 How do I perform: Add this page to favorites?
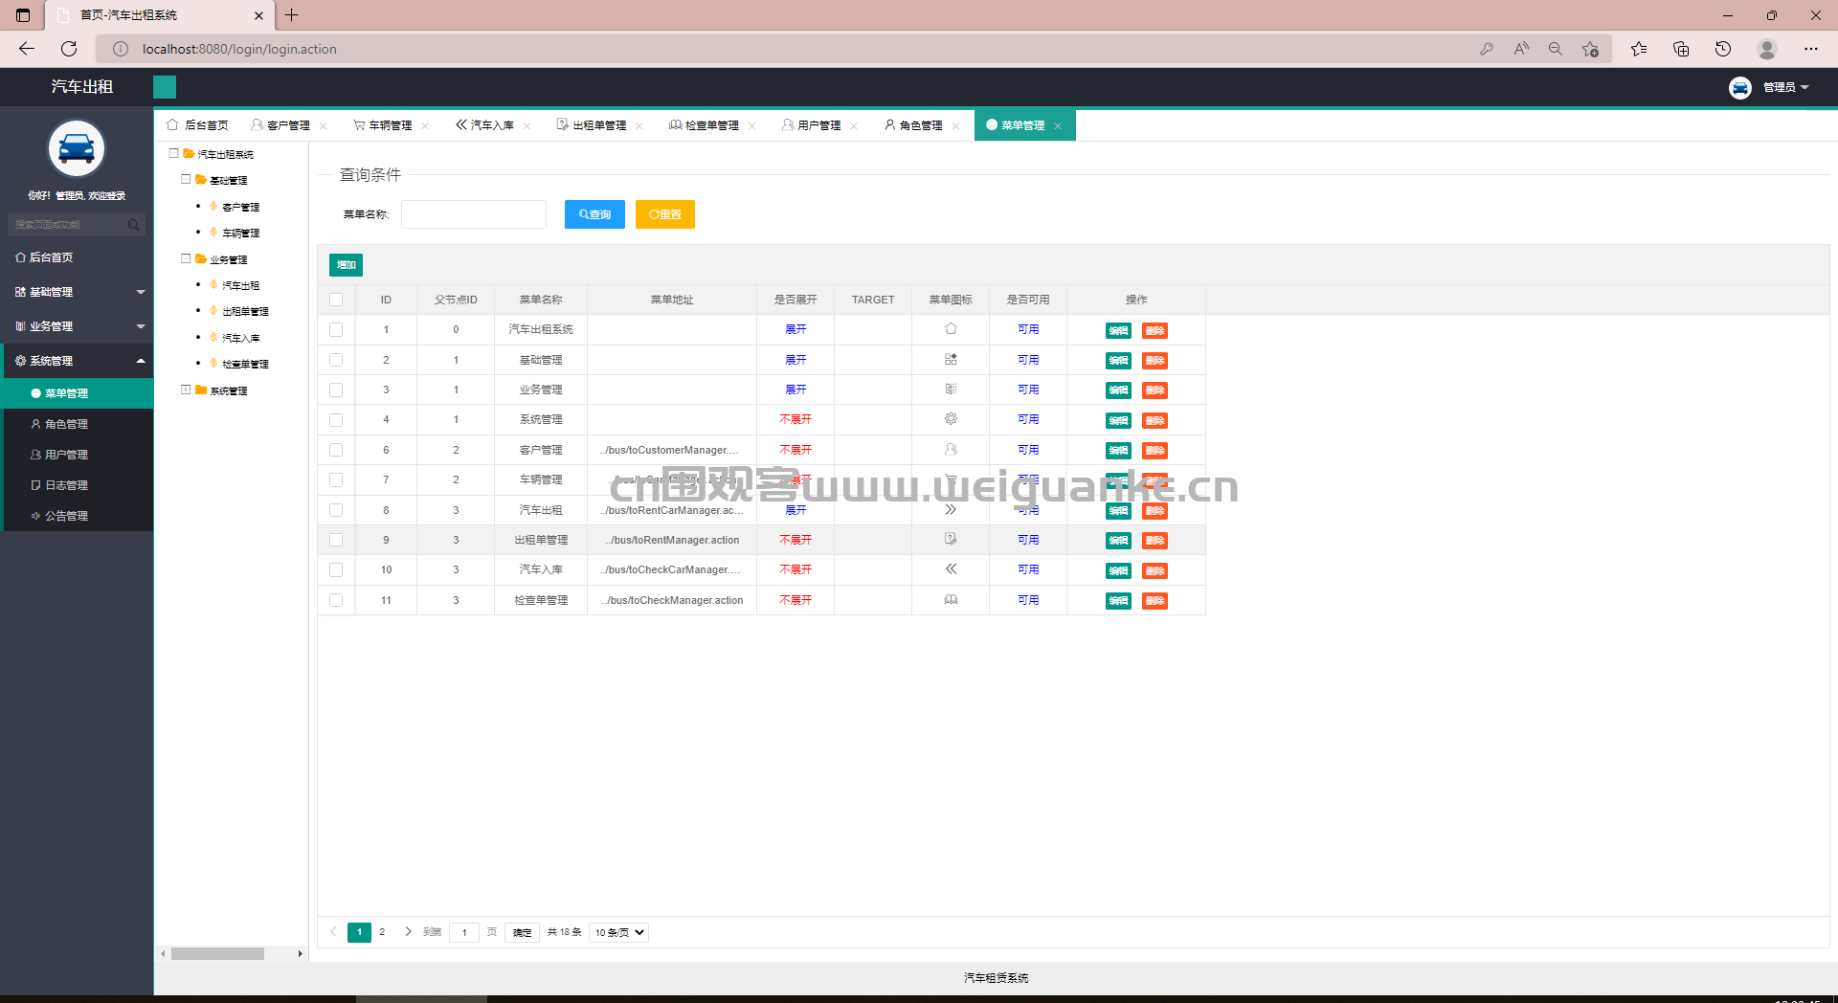1590,49
